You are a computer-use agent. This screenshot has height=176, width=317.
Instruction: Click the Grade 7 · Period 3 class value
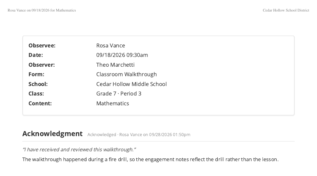(119, 94)
